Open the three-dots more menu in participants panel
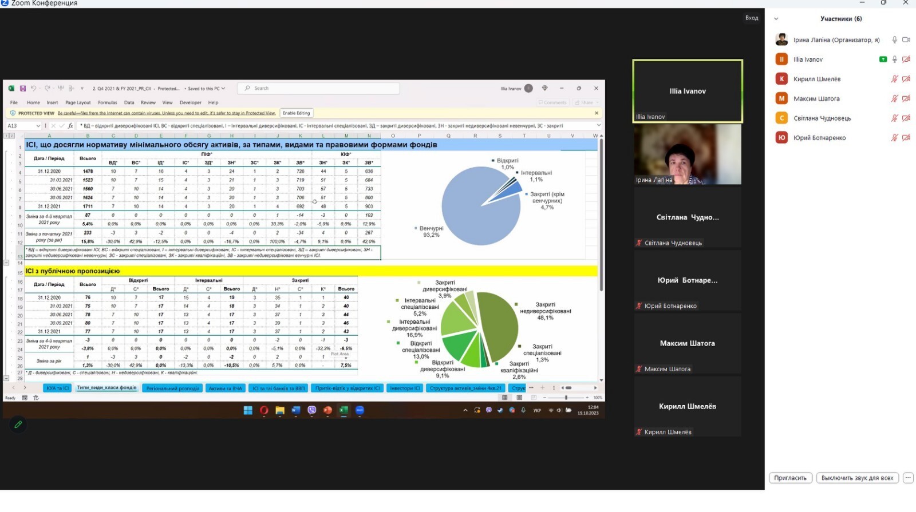 click(x=908, y=478)
